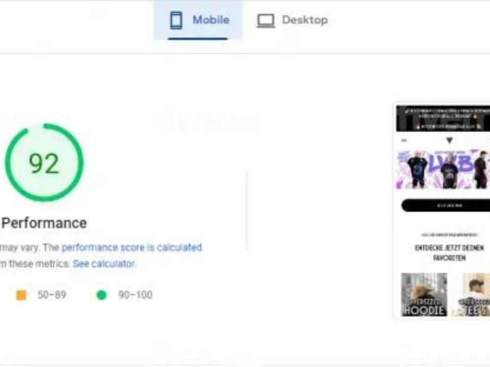Switch to the Mobile tab
Image resolution: width=490 pixels, height=367 pixels.
pyautogui.click(x=197, y=20)
